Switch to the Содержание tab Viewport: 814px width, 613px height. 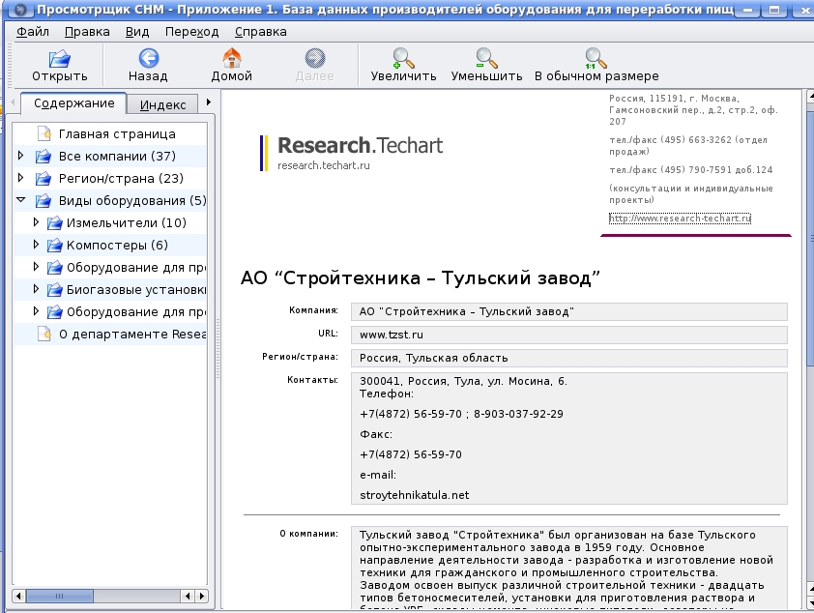tap(73, 103)
